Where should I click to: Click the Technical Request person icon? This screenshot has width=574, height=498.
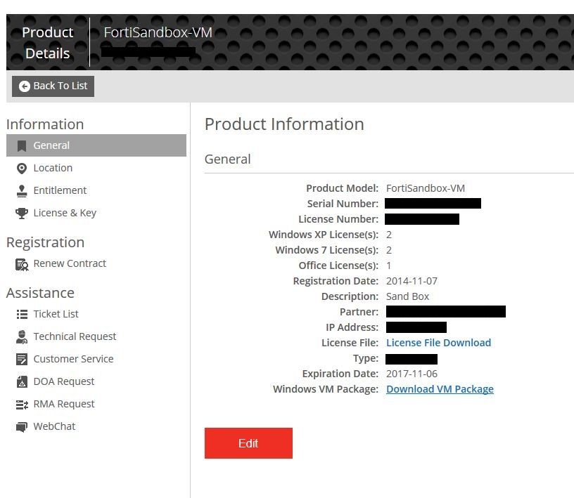[x=22, y=337]
